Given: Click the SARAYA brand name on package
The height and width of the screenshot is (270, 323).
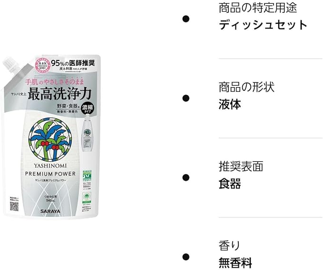Looking at the screenshot, I should coord(50,211).
